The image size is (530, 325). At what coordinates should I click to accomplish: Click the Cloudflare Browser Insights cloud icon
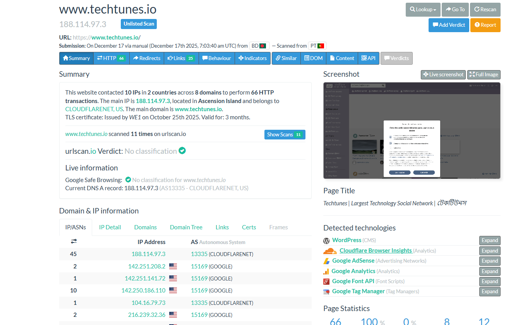327,251
